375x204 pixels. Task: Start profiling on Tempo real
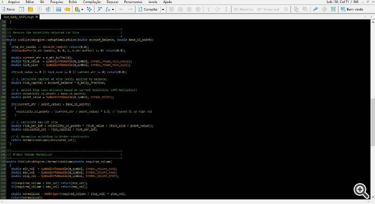point(268,9)
